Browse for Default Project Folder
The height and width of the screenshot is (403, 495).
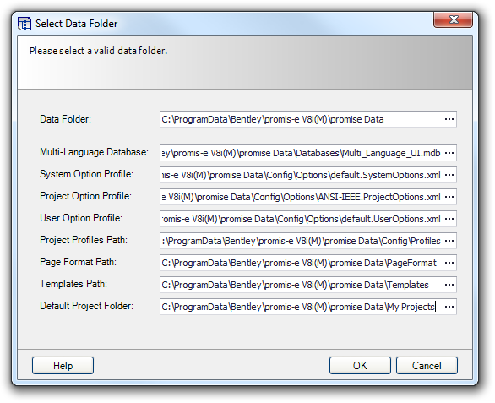point(449,307)
